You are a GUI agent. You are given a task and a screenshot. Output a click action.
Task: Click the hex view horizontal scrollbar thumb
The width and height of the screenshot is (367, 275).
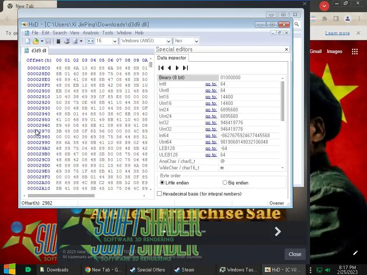[x=61, y=196]
